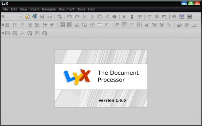Screen dimensions: 202x126
Task: Open the File menu
Action: [5, 9]
